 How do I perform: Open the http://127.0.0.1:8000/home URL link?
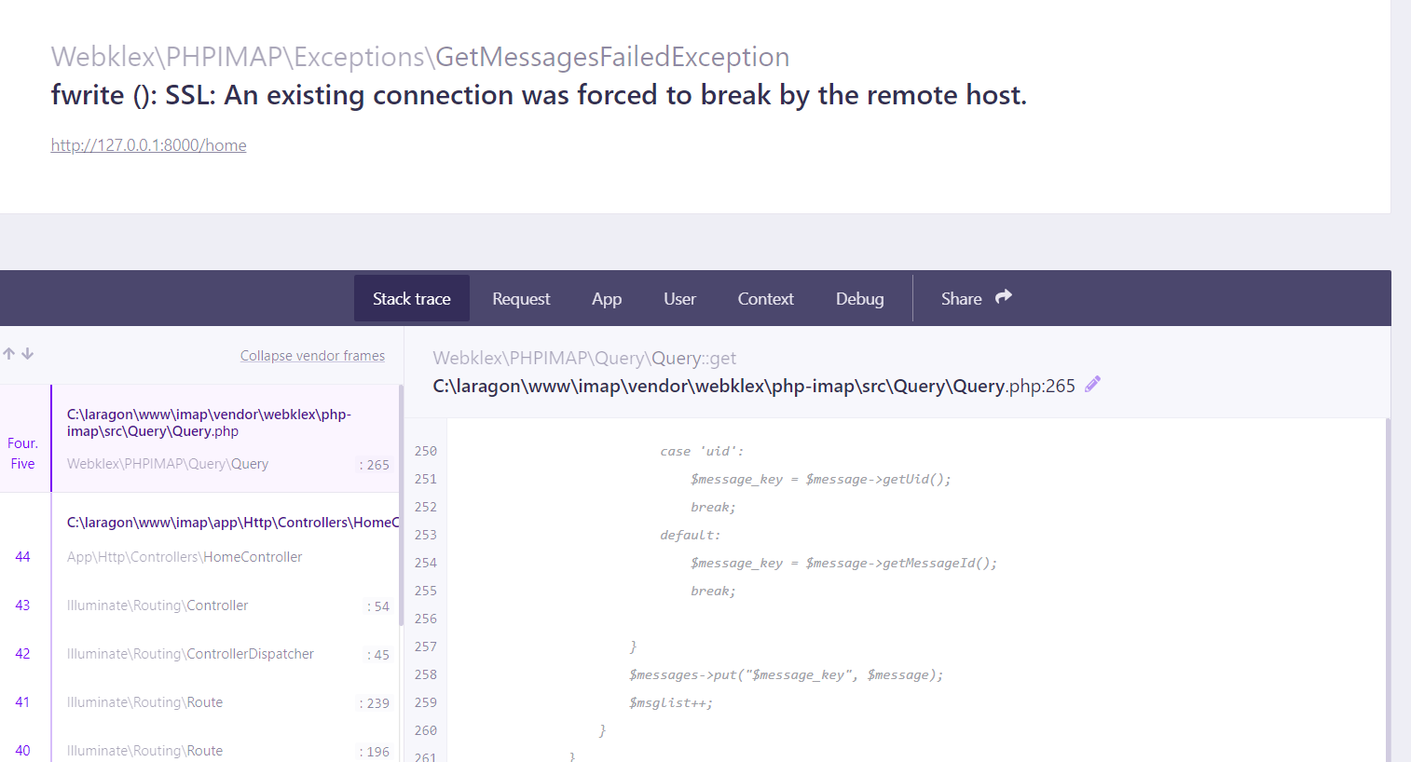(x=149, y=145)
